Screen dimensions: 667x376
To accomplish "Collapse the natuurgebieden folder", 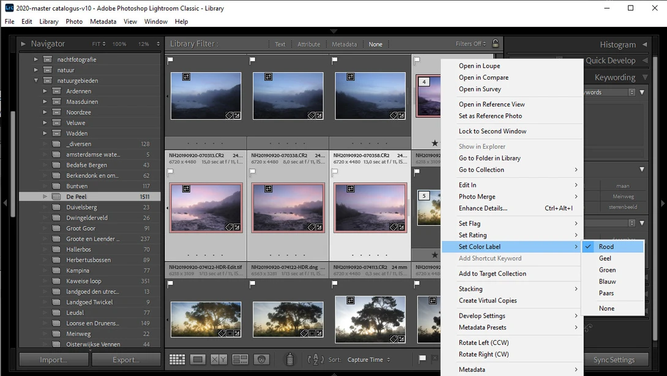I will coord(36,80).
